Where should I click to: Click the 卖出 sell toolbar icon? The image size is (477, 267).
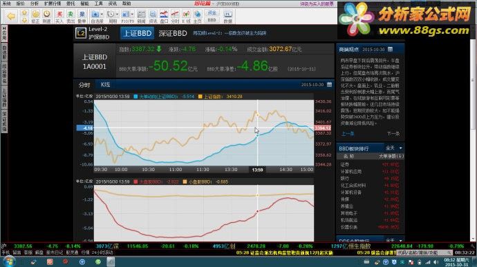pyautogui.click(x=71, y=17)
